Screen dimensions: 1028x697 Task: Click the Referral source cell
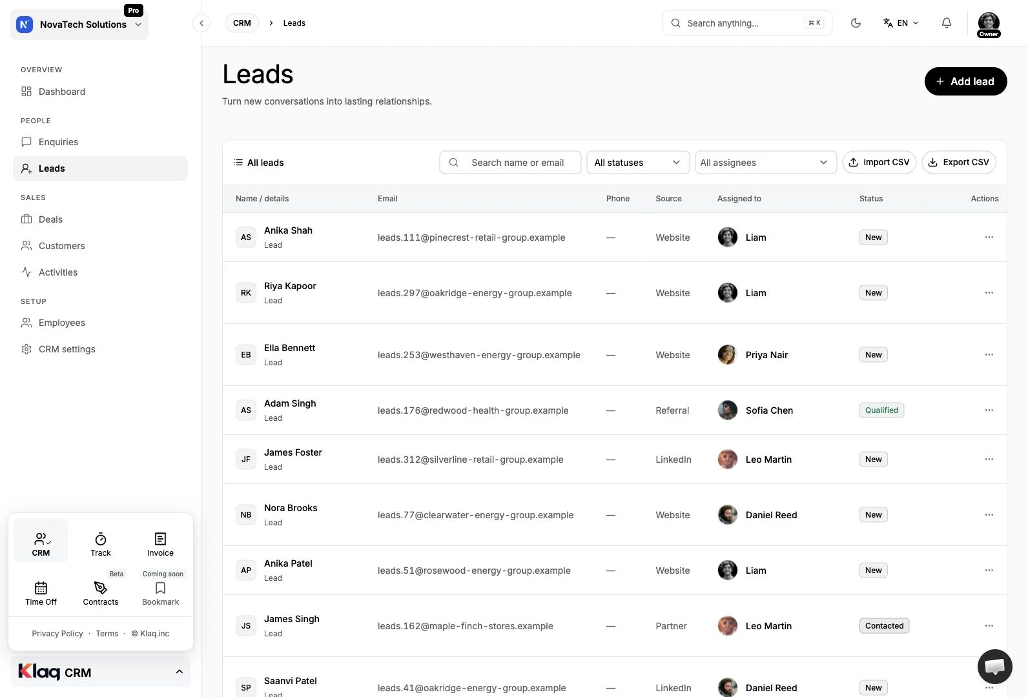point(672,410)
